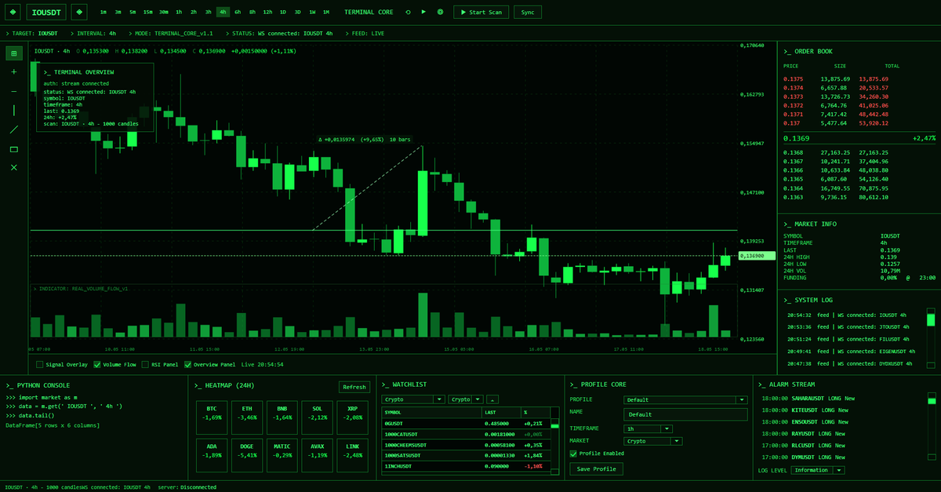Click the Start Scan button
The height and width of the screenshot is (492, 941).
pyautogui.click(x=481, y=13)
